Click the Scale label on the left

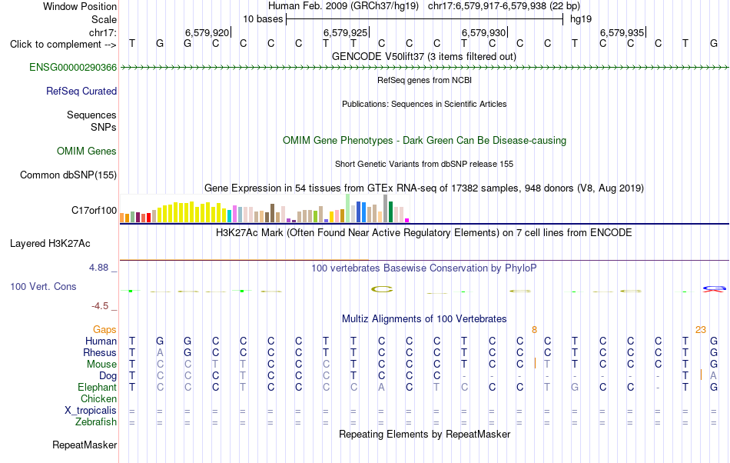pos(105,20)
